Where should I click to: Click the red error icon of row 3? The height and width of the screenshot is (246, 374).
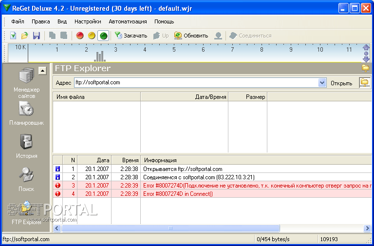(x=57, y=186)
